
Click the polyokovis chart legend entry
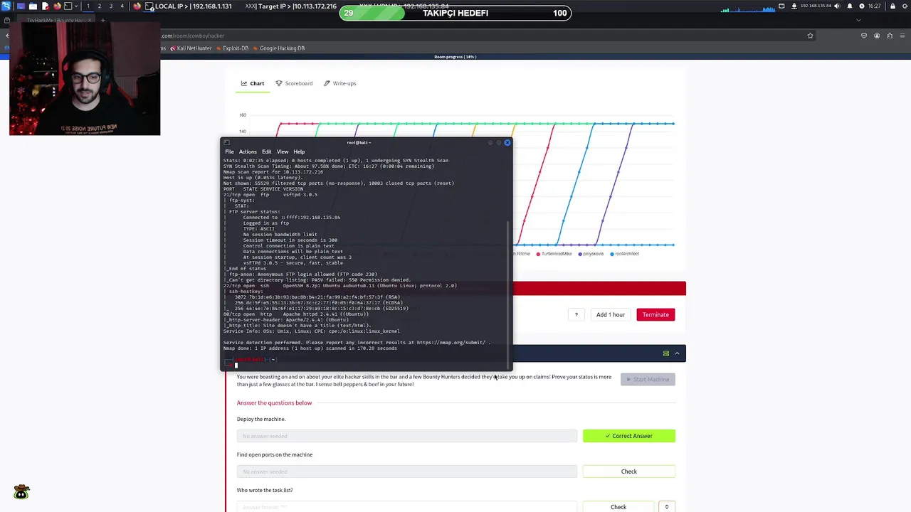591,254
